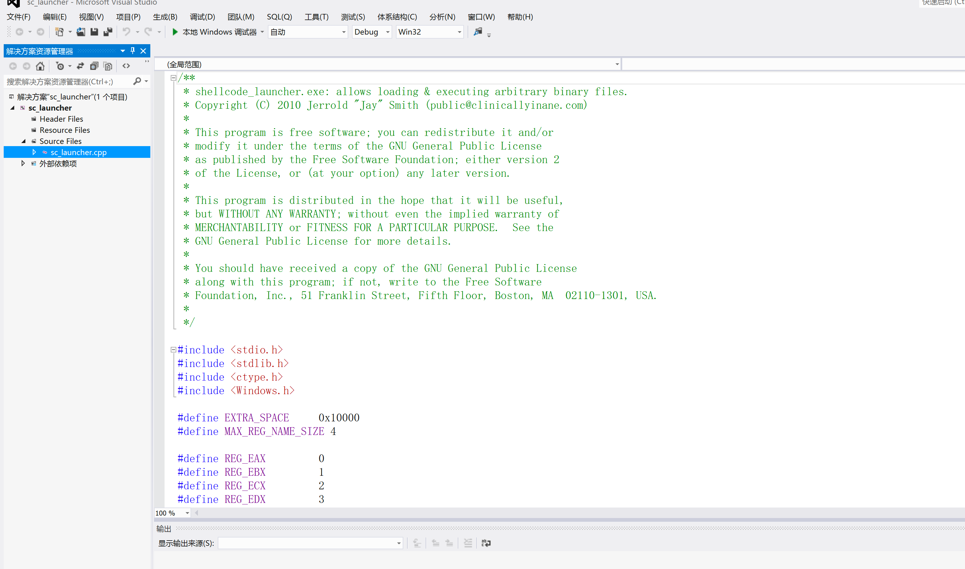Click the Open File toolbar icon

[x=81, y=32]
